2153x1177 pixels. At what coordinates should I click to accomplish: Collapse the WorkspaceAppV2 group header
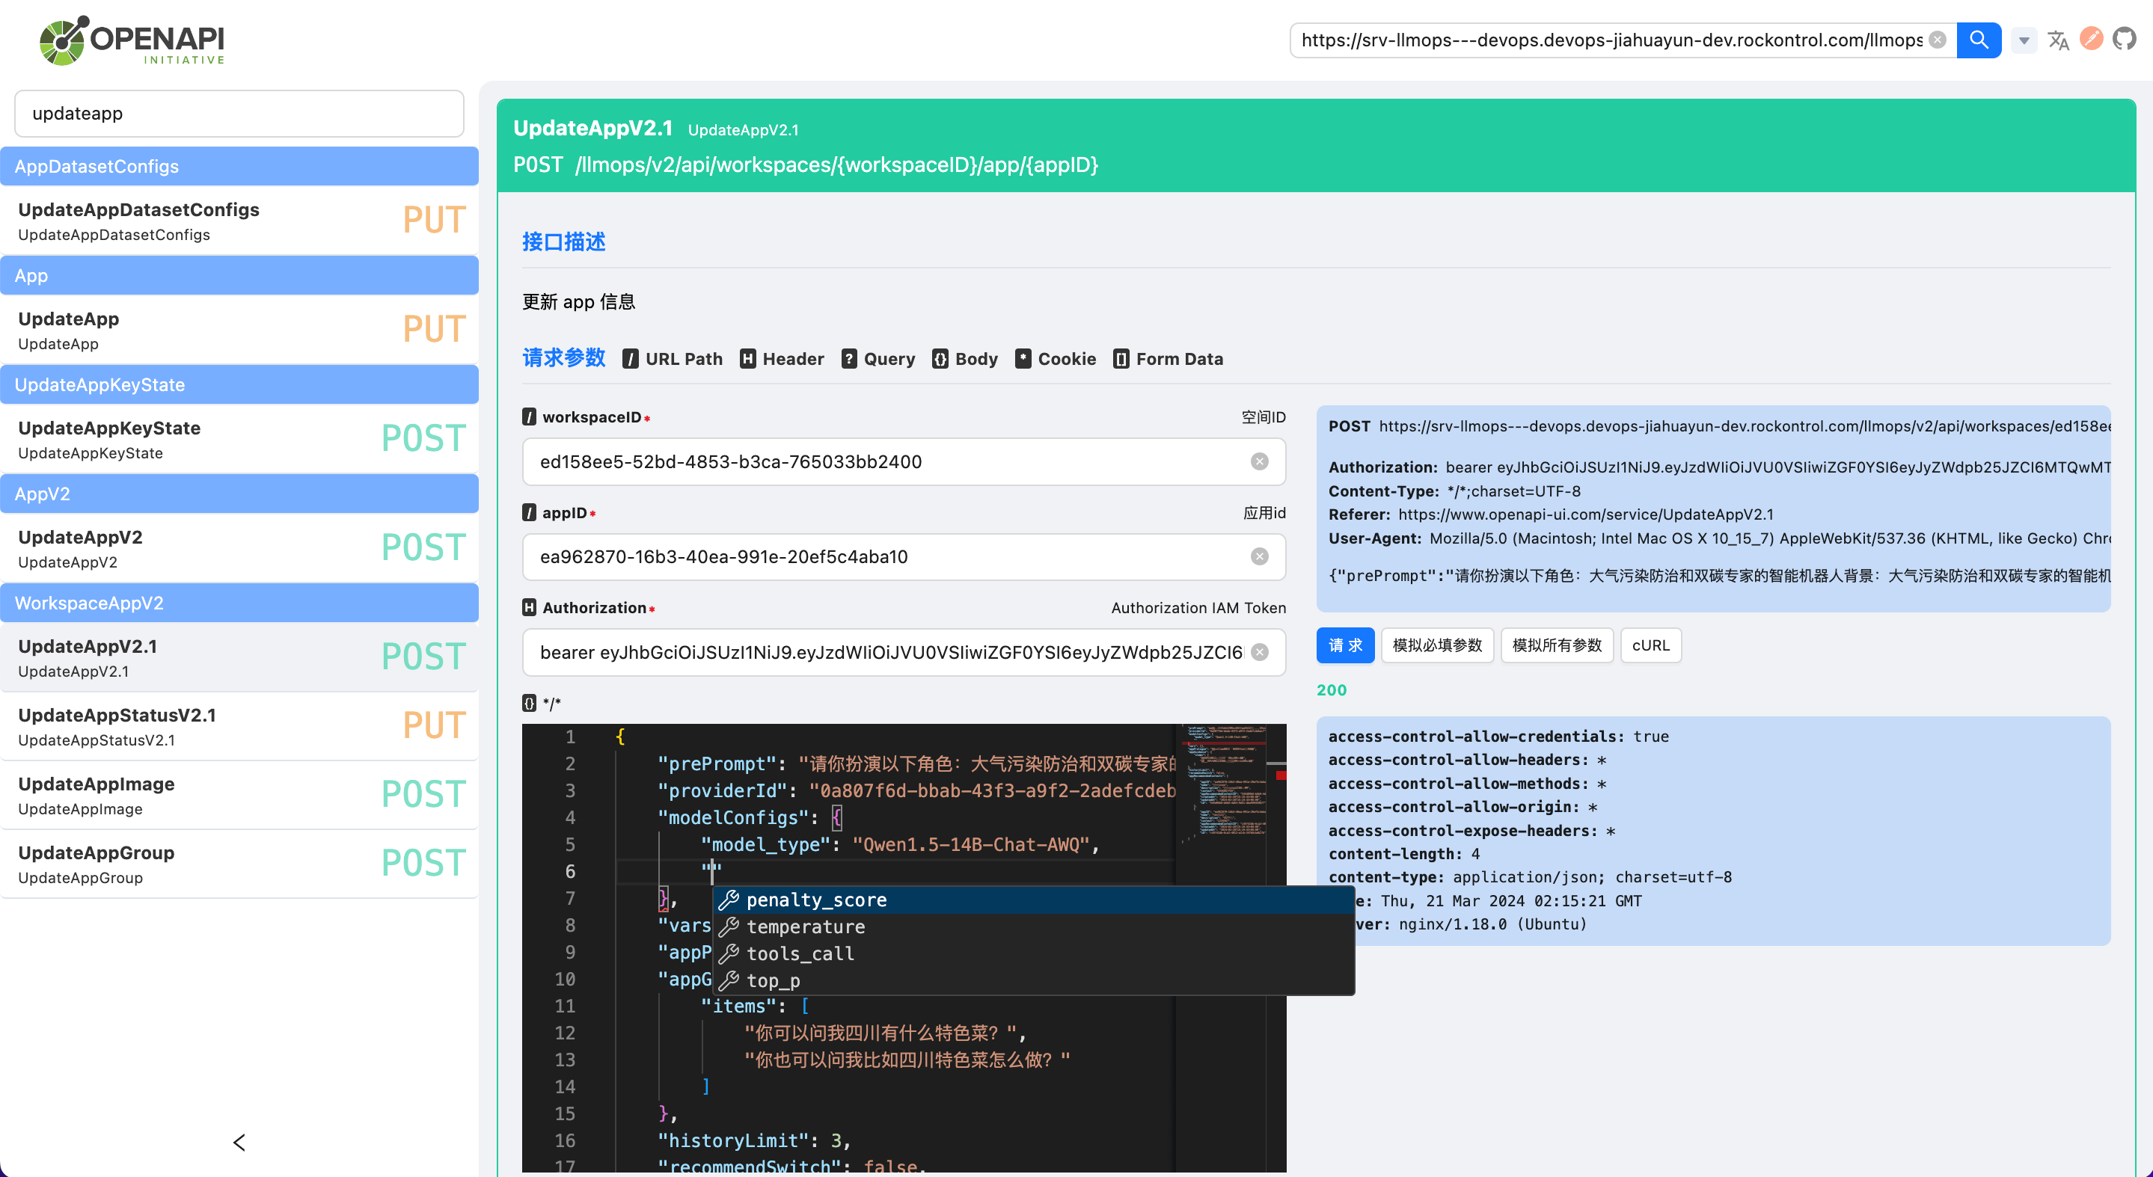tap(239, 603)
